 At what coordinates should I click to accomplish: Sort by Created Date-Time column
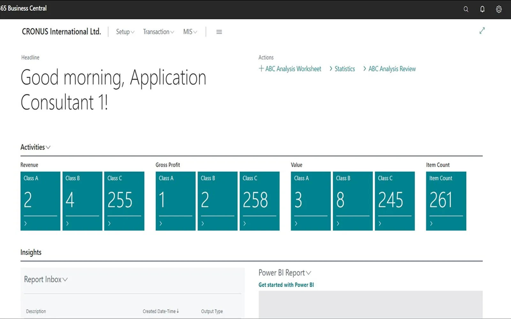click(x=161, y=311)
